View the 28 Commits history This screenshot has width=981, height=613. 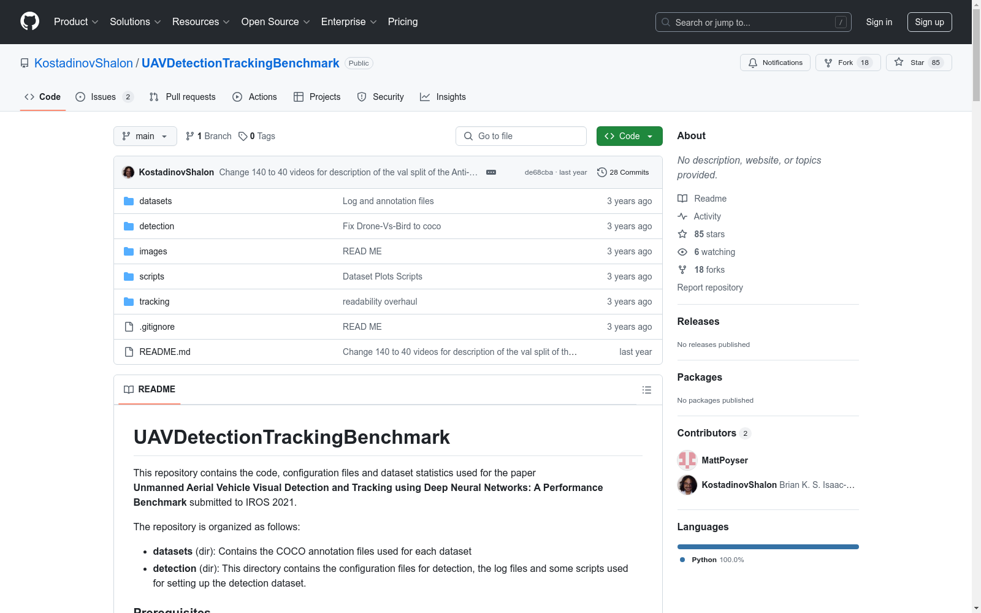[623, 172]
